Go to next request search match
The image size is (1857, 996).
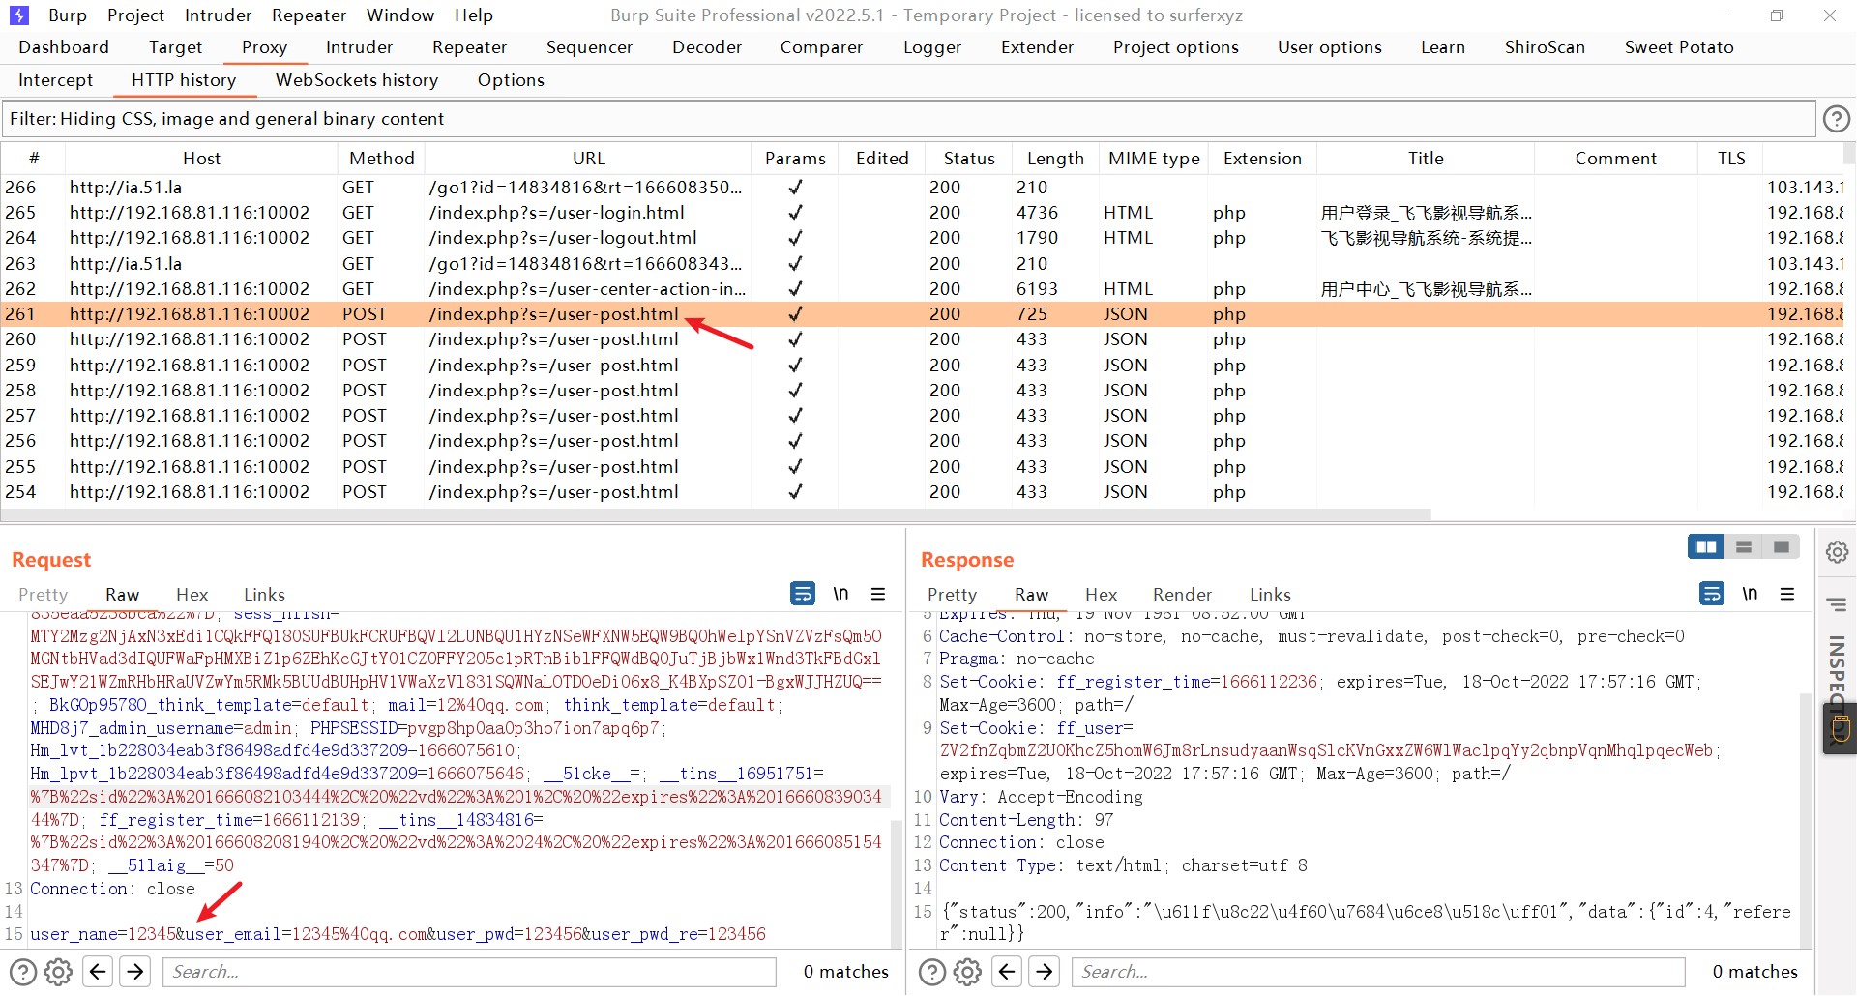coord(135,971)
